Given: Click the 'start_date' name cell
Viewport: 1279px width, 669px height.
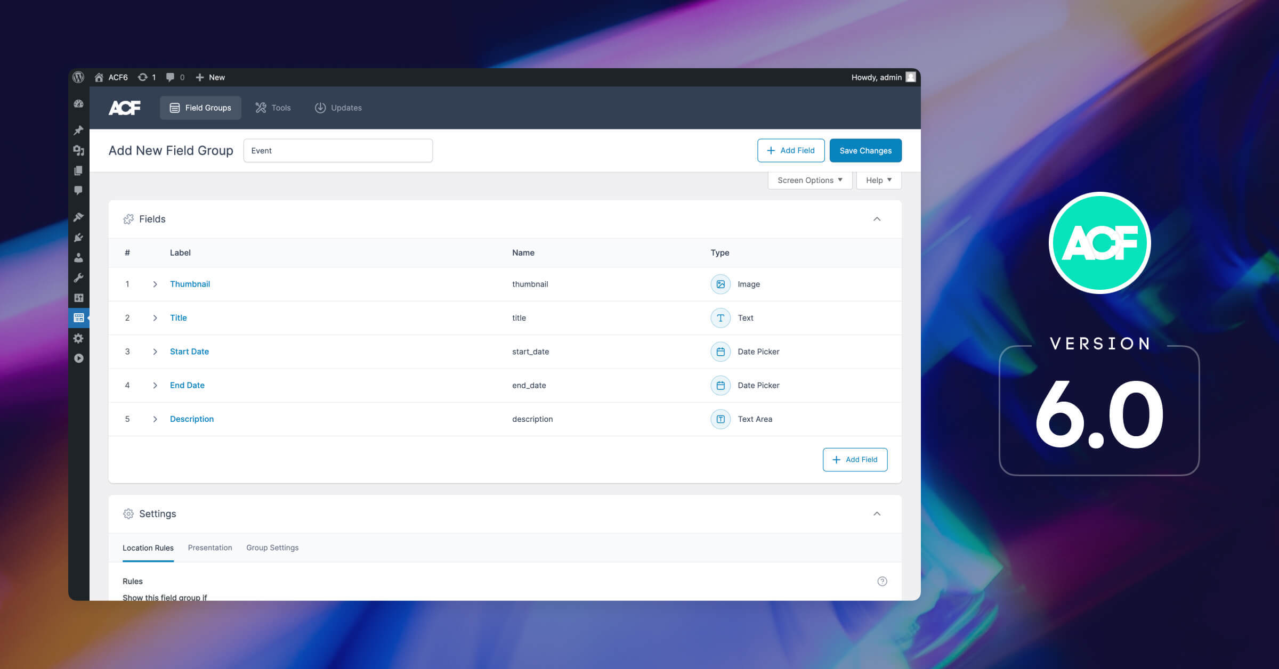Looking at the screenshot, I should pyautogui.click(x=531, y=352).
